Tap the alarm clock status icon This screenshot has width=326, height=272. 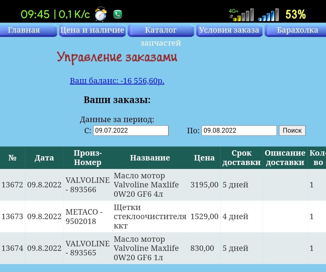101,14
